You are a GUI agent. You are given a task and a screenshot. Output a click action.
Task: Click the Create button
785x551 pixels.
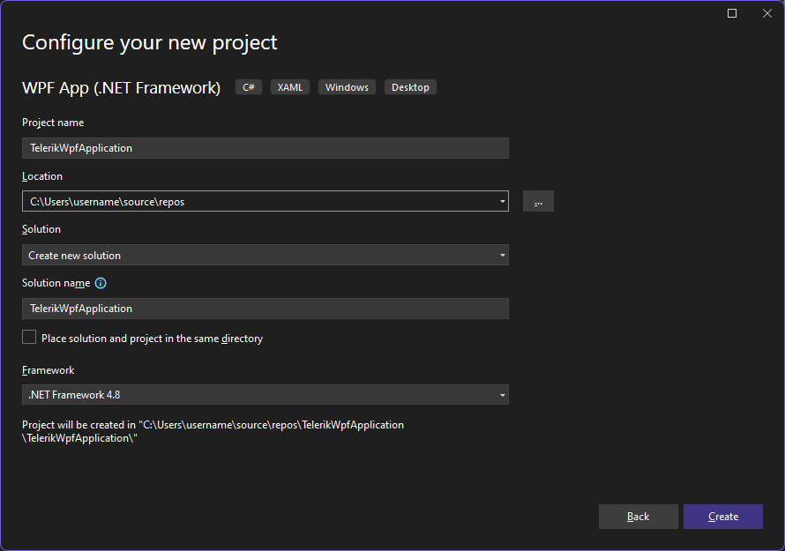pos(722,517)
